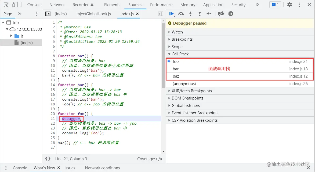Screen dimensions: 315x172
Task: Select the (index) file tab in the editor
Action: (61, 14)
